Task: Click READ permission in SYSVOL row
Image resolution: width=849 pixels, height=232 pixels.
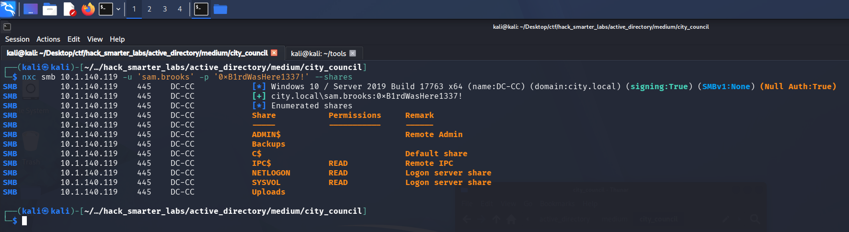Action: [x=338, y=182]
